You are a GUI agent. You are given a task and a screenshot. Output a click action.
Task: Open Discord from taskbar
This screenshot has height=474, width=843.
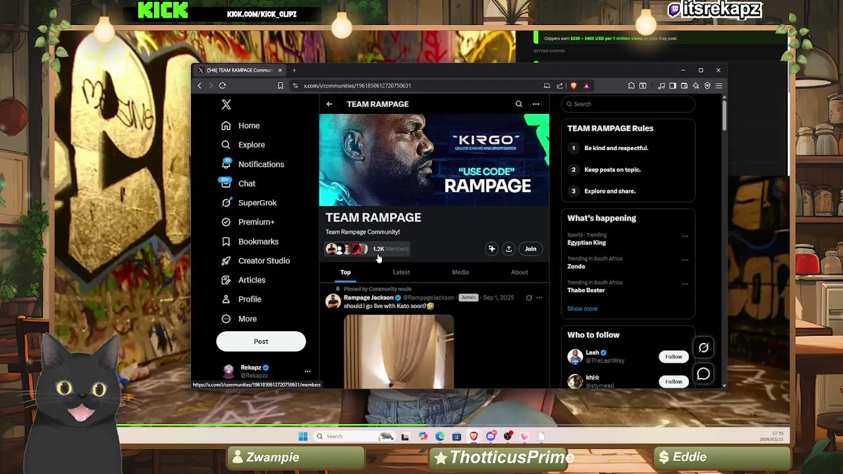point(491,436)
